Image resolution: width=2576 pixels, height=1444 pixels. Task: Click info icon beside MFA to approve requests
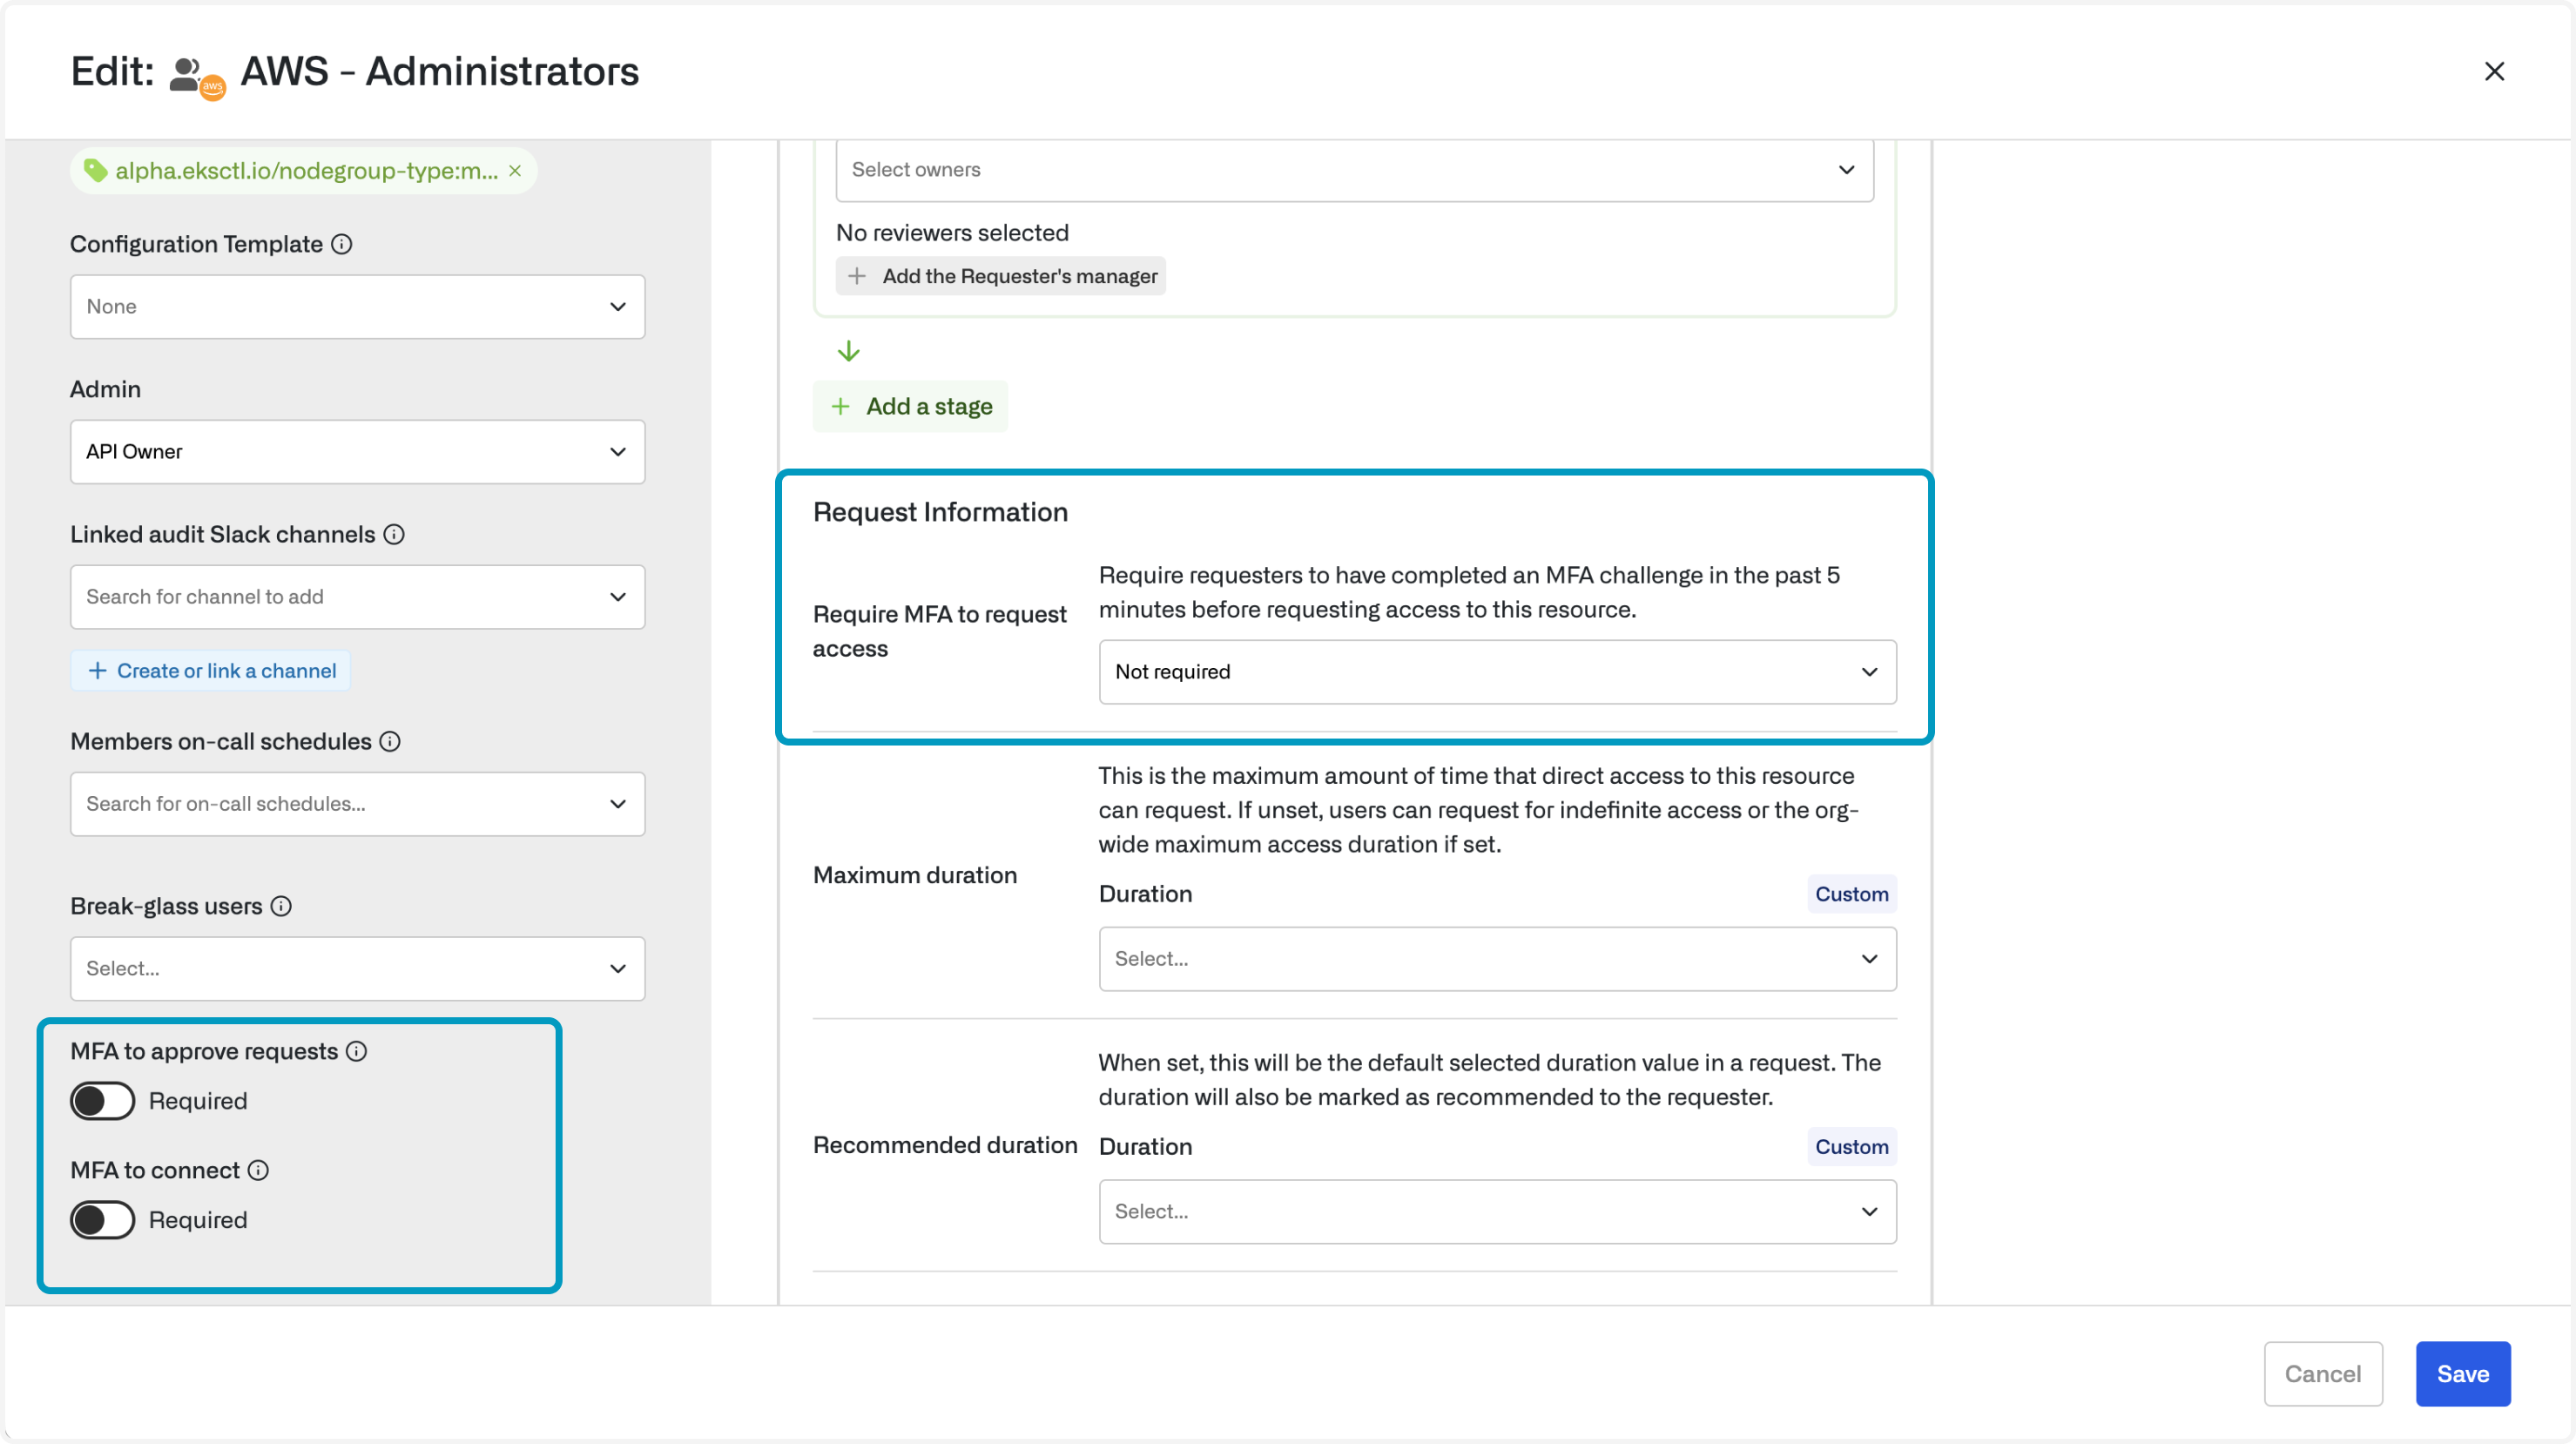(x=357, y=1051)
